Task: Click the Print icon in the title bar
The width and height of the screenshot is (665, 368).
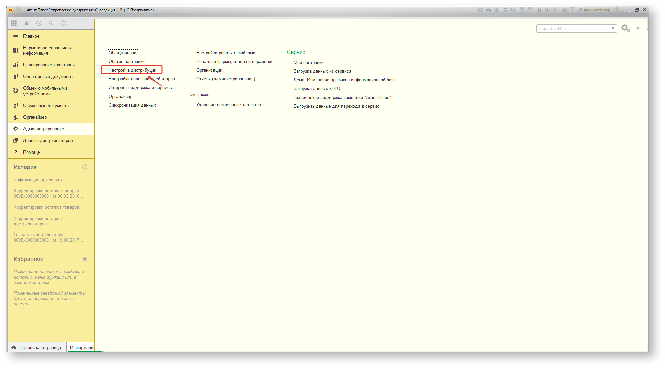Action: click(488, 10)
